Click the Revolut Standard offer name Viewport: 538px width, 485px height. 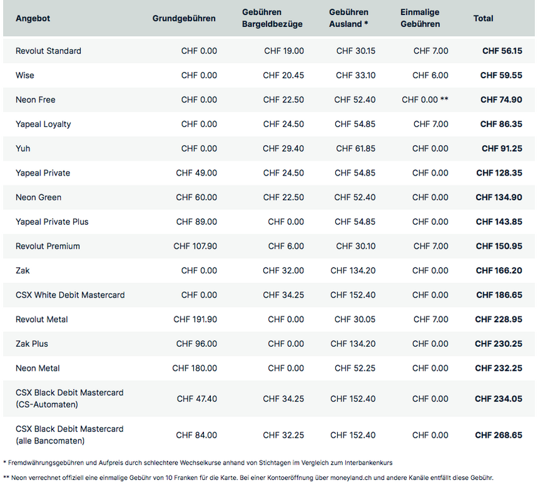pos(49,51)
